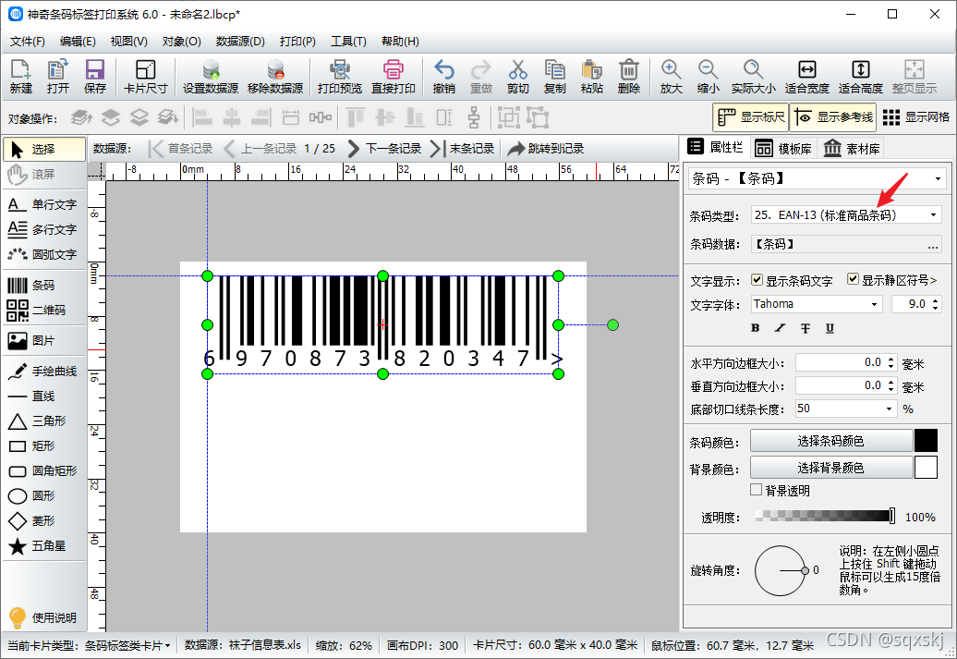Click 选择条码颜色 button
The image size is (957, 659).
click(830, 441)
